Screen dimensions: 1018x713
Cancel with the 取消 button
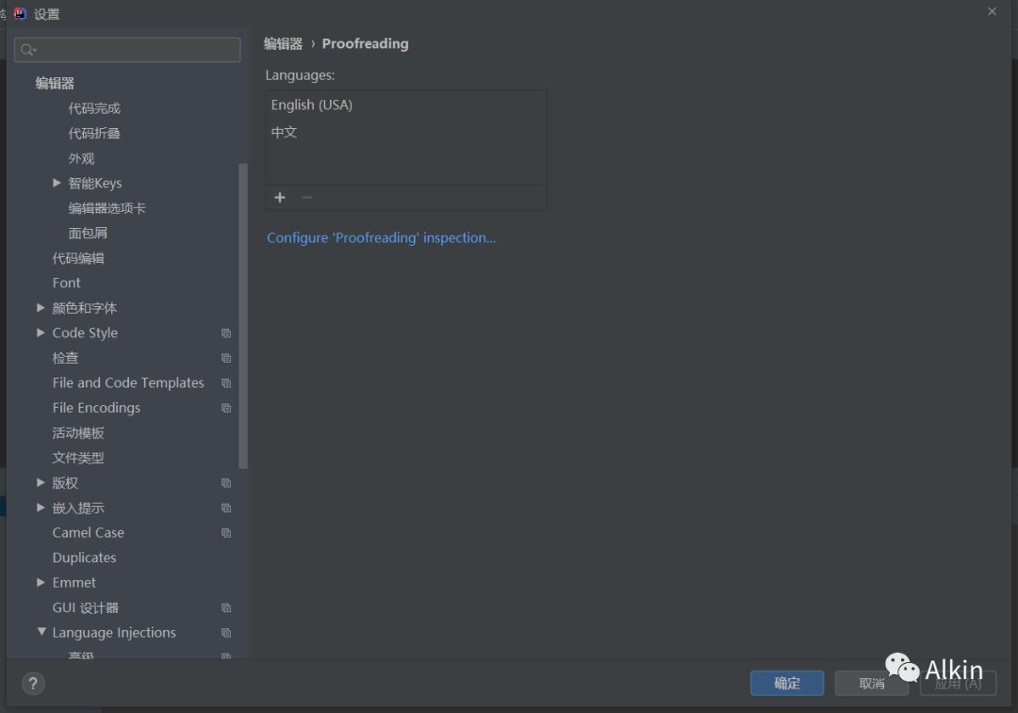coord(871,683)
